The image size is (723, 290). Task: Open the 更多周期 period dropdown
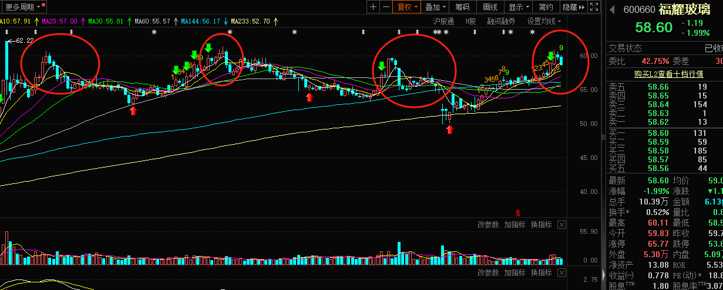click(23, 7)
